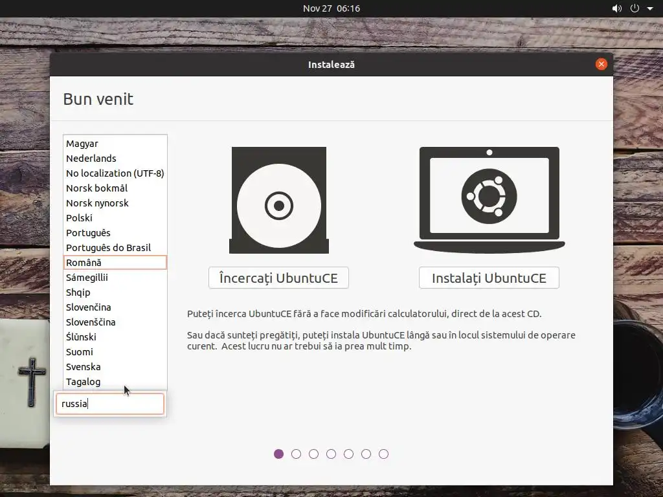Viewport: 663px width, 497px height.
Task: Select Nederlands in the language list
Action: coord(115,159)
